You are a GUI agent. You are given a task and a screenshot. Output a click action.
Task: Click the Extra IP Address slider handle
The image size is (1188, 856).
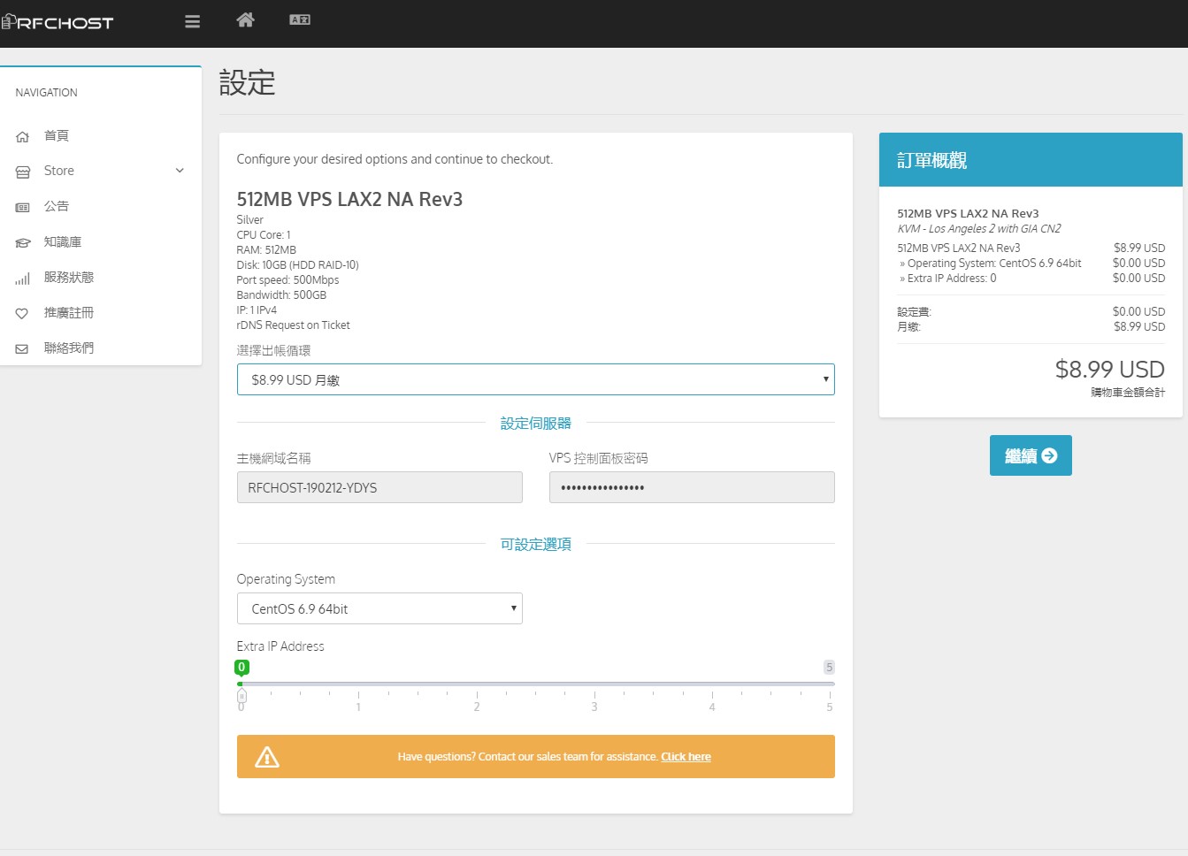pyautogui.click(x=241, y=697)
